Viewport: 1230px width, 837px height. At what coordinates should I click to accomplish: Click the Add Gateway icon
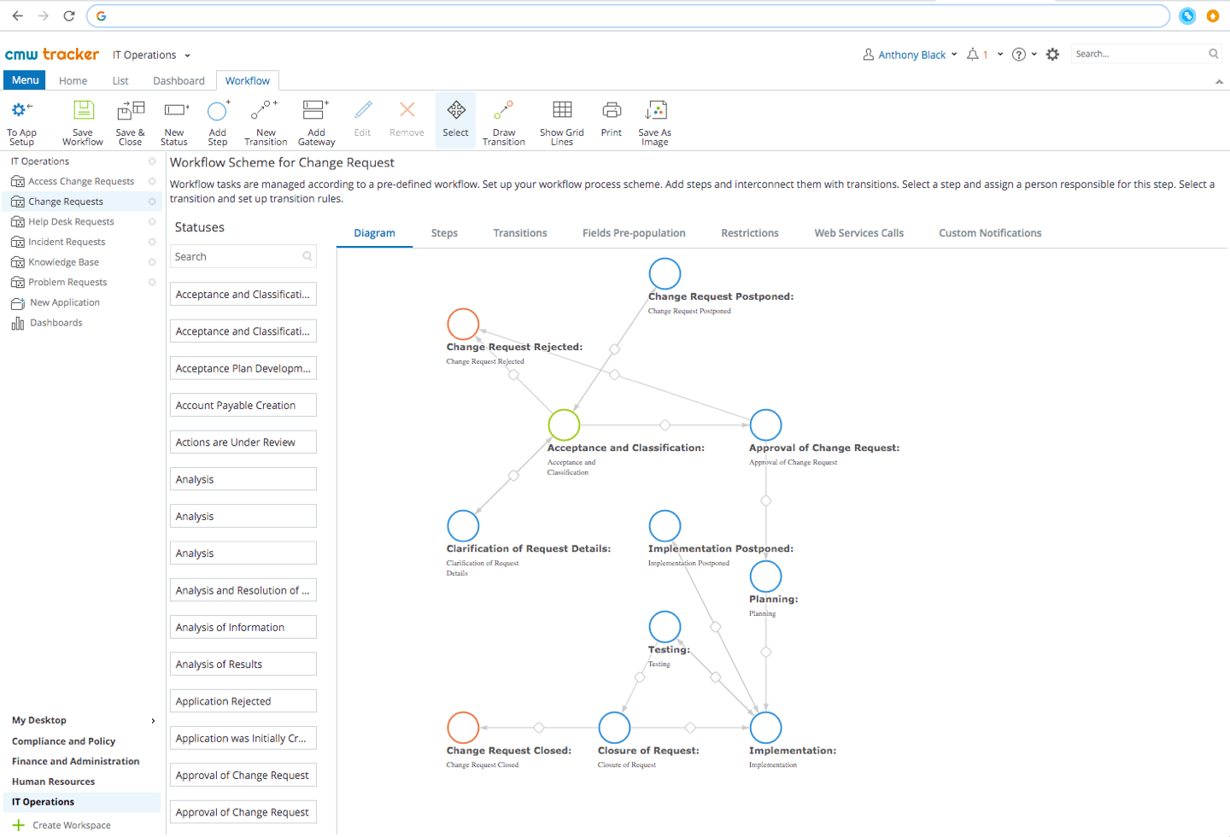tap(315, 109)
